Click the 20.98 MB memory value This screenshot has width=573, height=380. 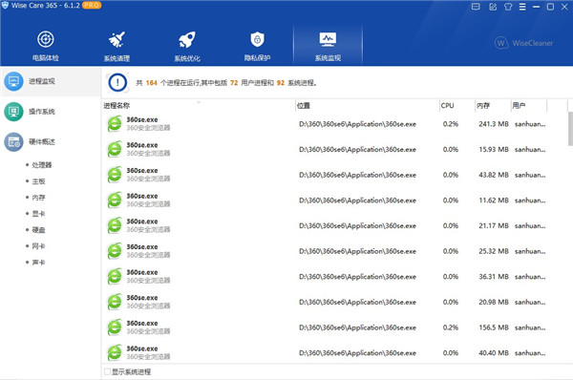(494, 302)
